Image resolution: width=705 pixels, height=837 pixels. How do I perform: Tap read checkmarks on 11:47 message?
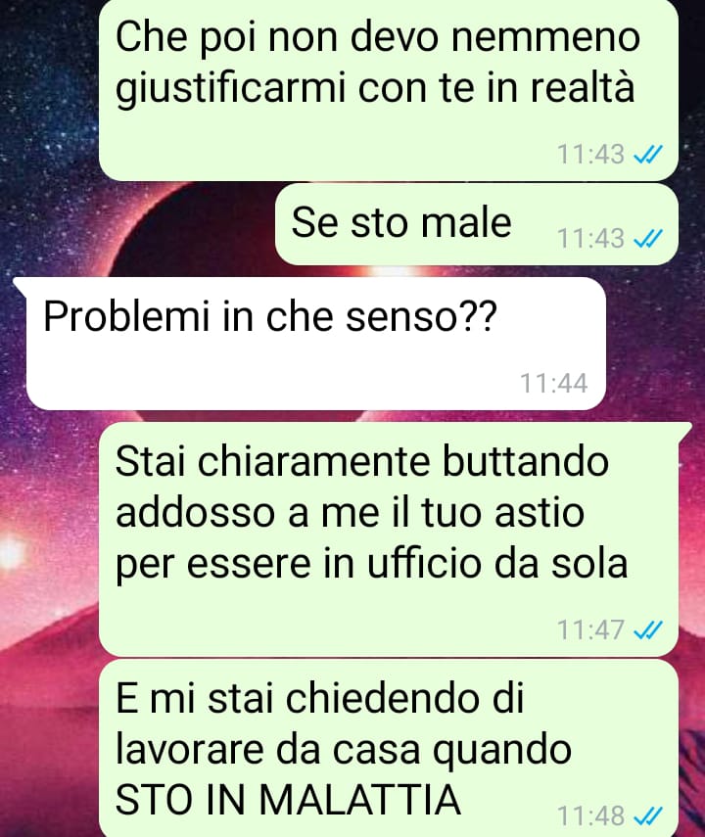point(647,629)
